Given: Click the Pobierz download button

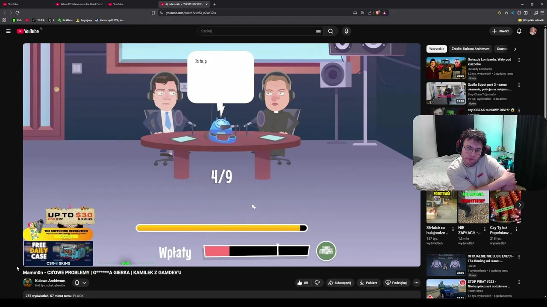Looking at the screenshot, I should pos(368,283).
